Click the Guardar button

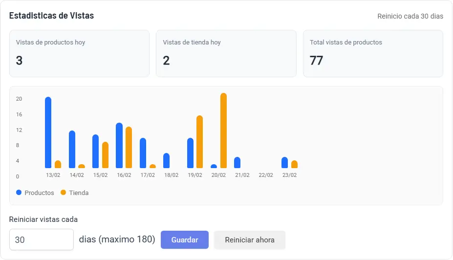[x=184, y=240]
